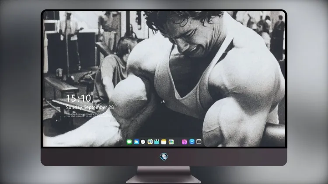Viewport: 328px width, 184px height.
Task: Open the Clock app in the dock
Action: coord(143,142)
